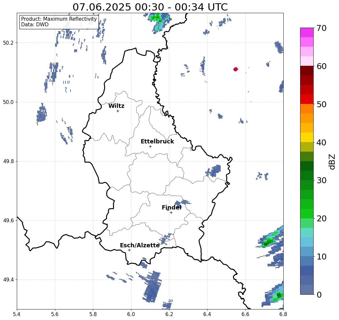
Task: Click the latitude tick label 49.6
Action: click(x=8, y=221)
